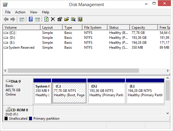Click the CD-ROM 0 disc icon

click(x=8, y=110)
